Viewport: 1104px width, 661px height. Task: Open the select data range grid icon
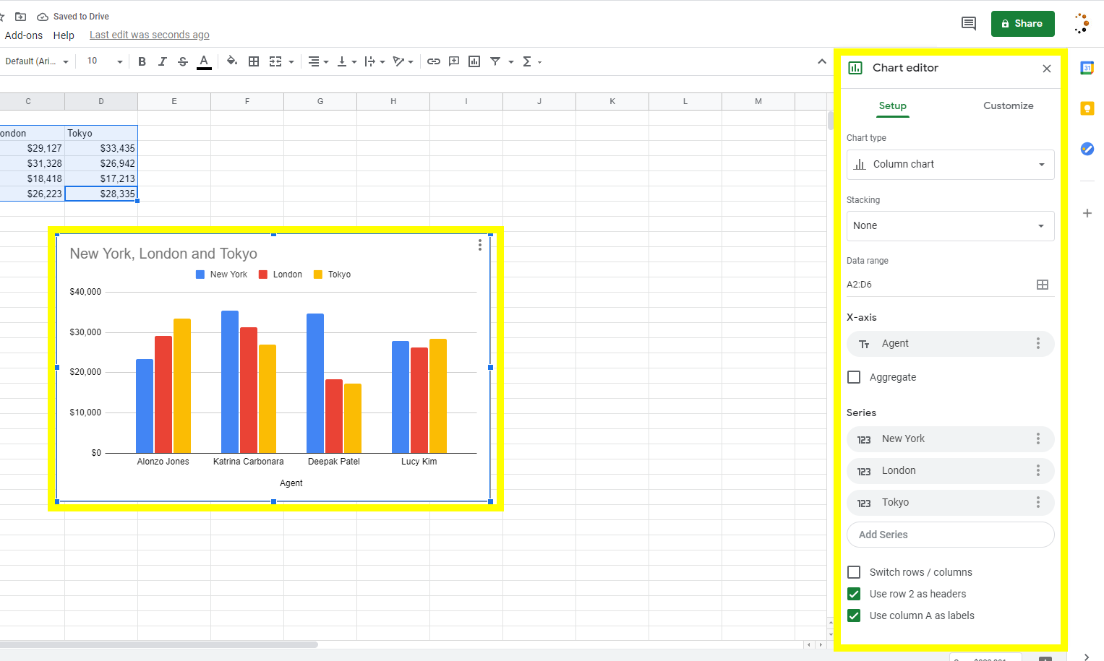(x=1042, y=285)
